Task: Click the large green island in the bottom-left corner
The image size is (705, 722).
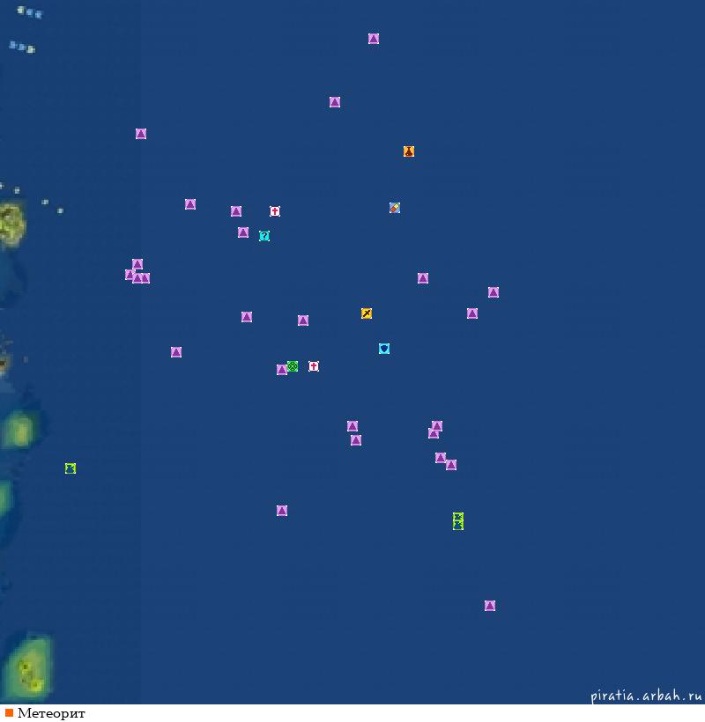Action: (x=28, y=666)
